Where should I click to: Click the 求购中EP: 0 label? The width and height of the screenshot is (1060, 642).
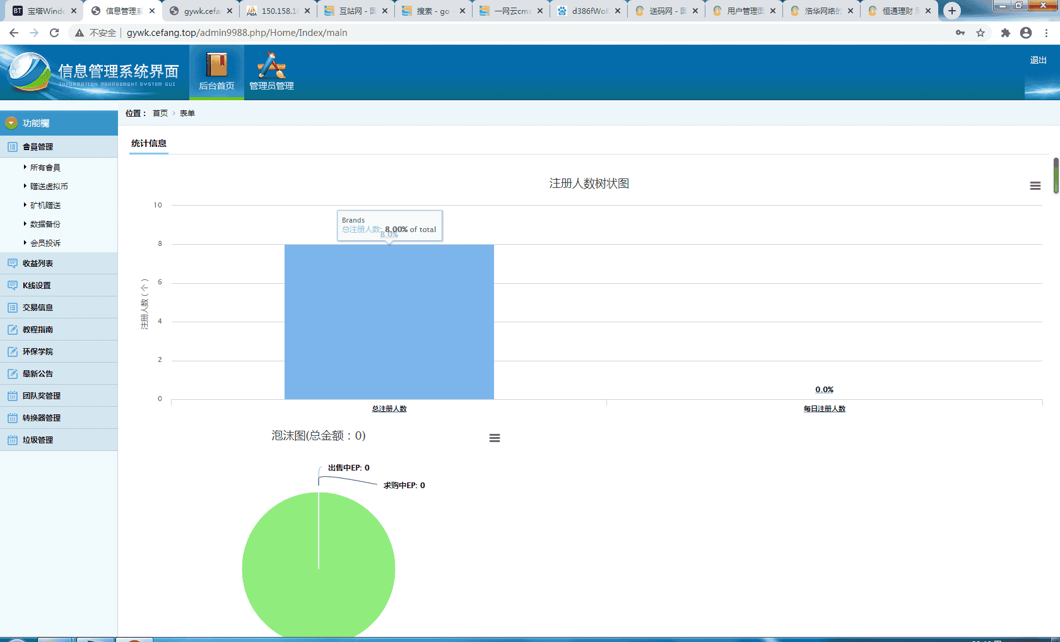tap(404, 486)
